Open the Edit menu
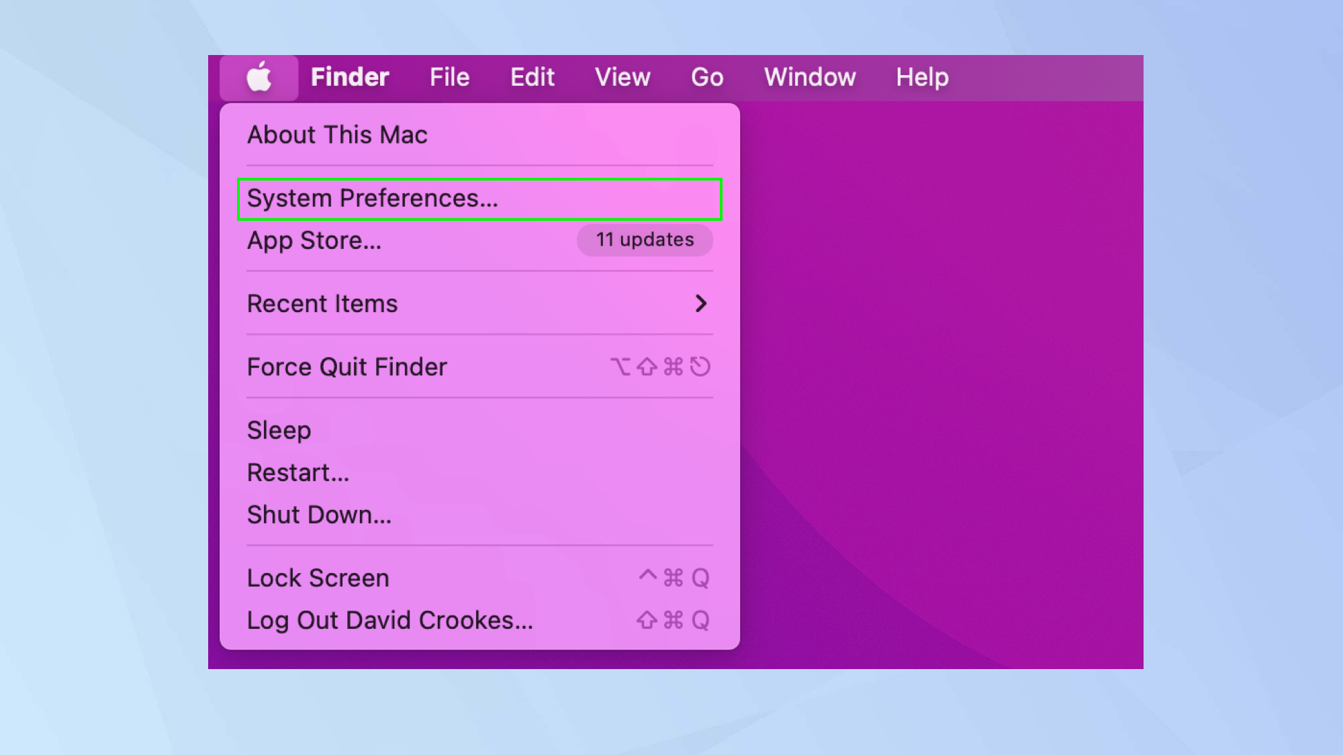The height and width of the screenshot is (755, 1343). 532,77
